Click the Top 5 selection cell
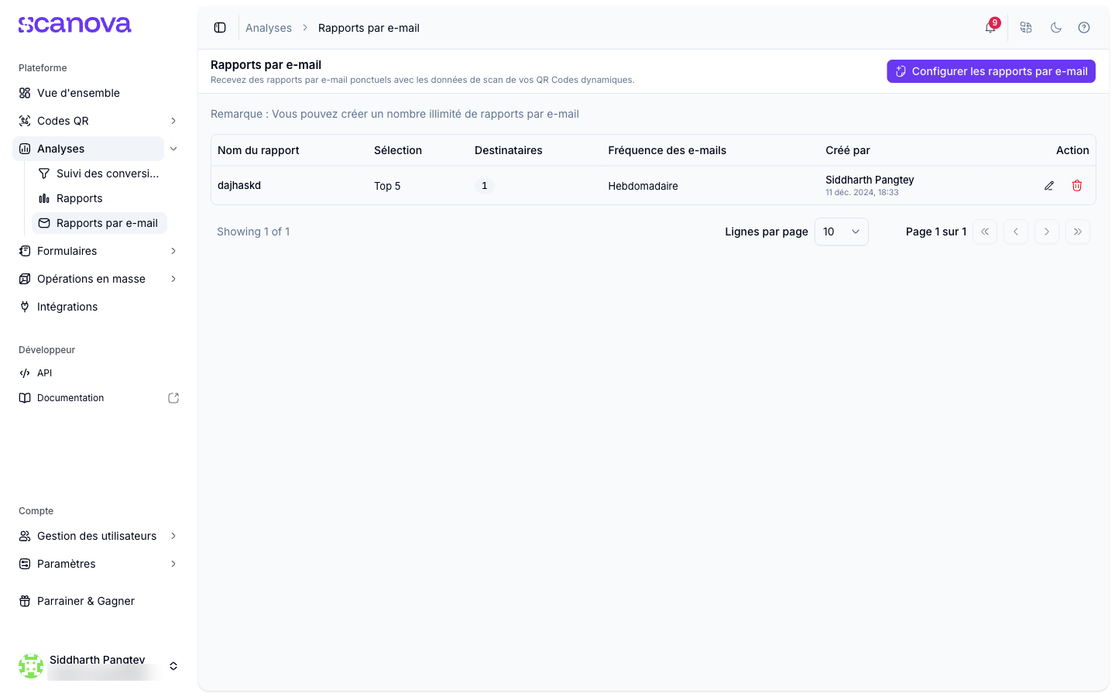This screenshot has height=697, width=1115. (x=387, y=186)
